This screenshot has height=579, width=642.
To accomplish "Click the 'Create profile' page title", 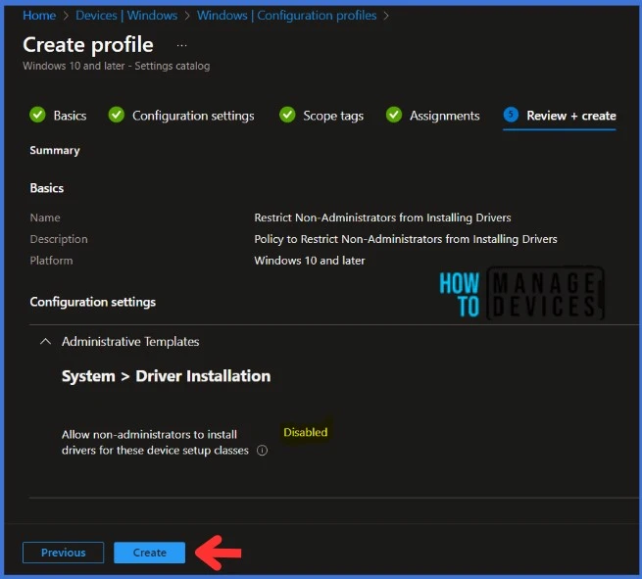I will [x=88, y=45].
